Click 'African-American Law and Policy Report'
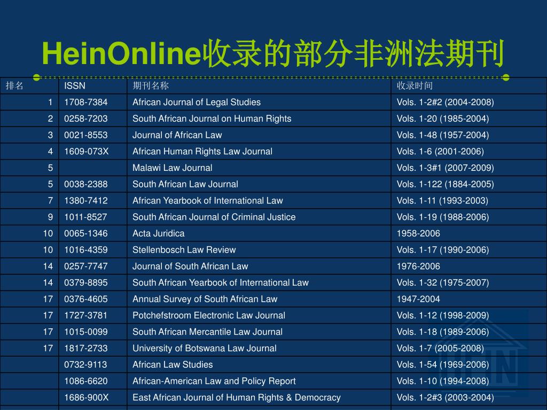Screen dimensions: 547x410 click(214, 381)
